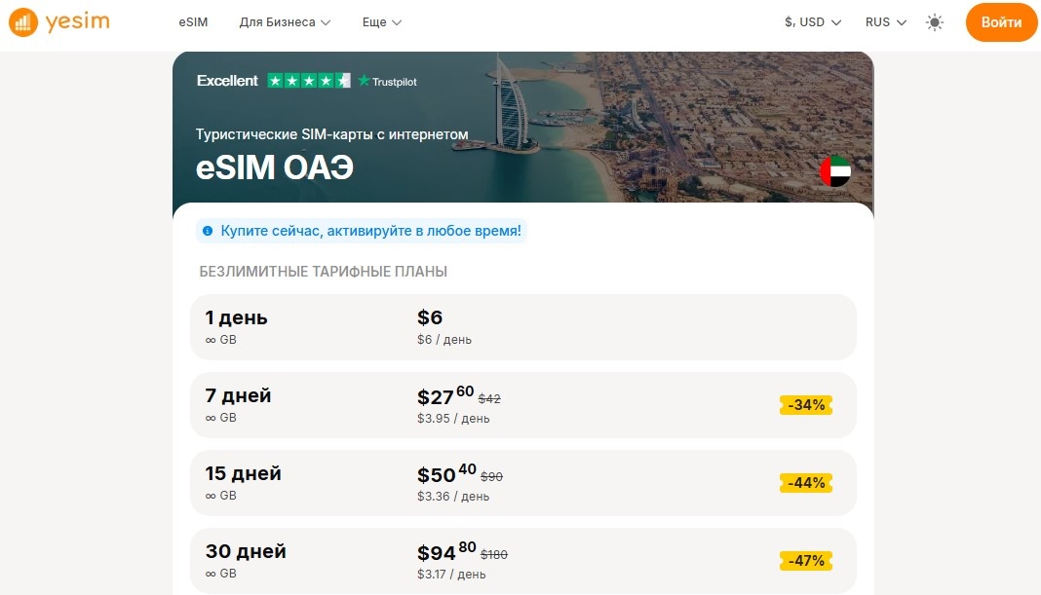Switch display theme using the brightness toggle

point(934,21)
